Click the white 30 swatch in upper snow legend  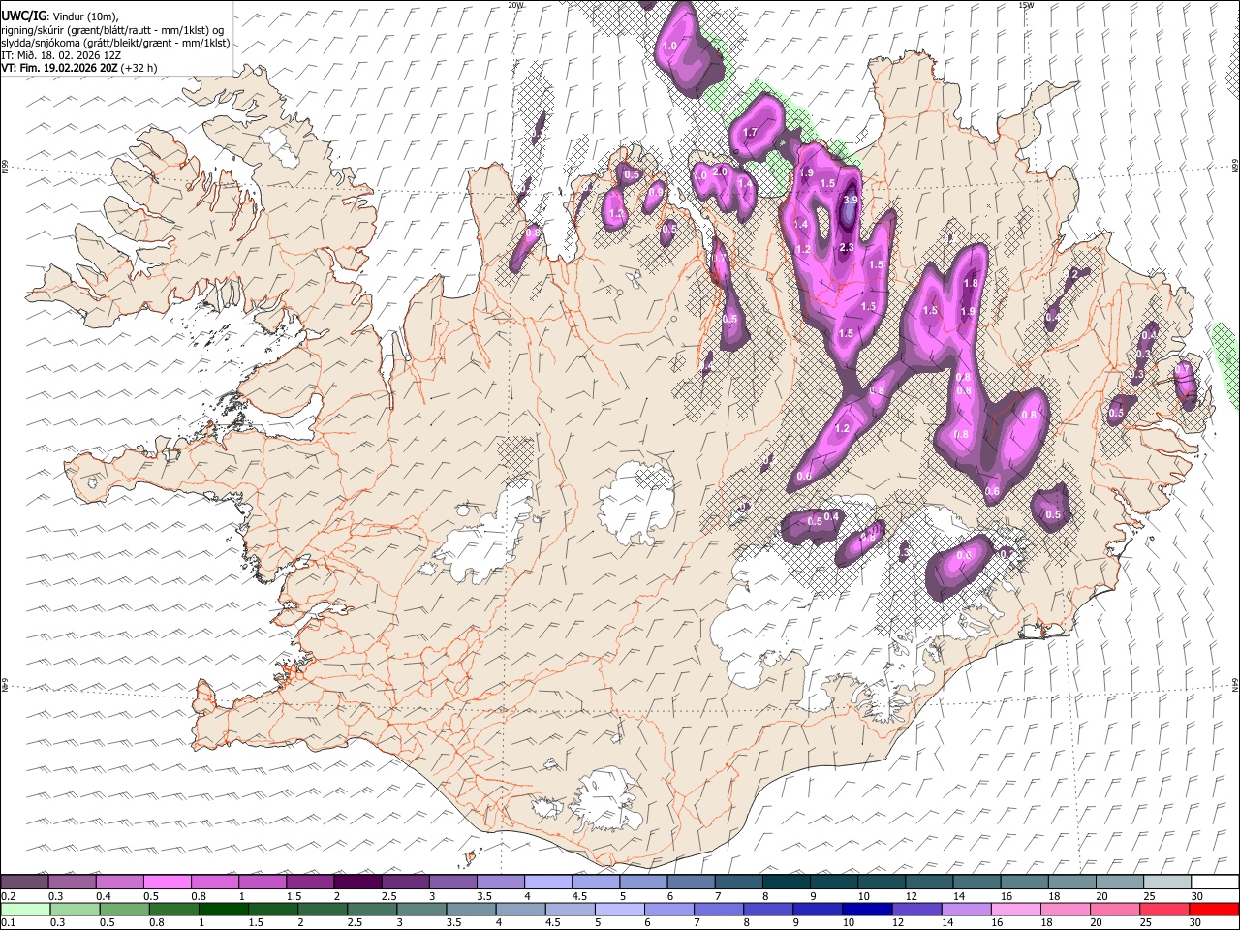1215,883
